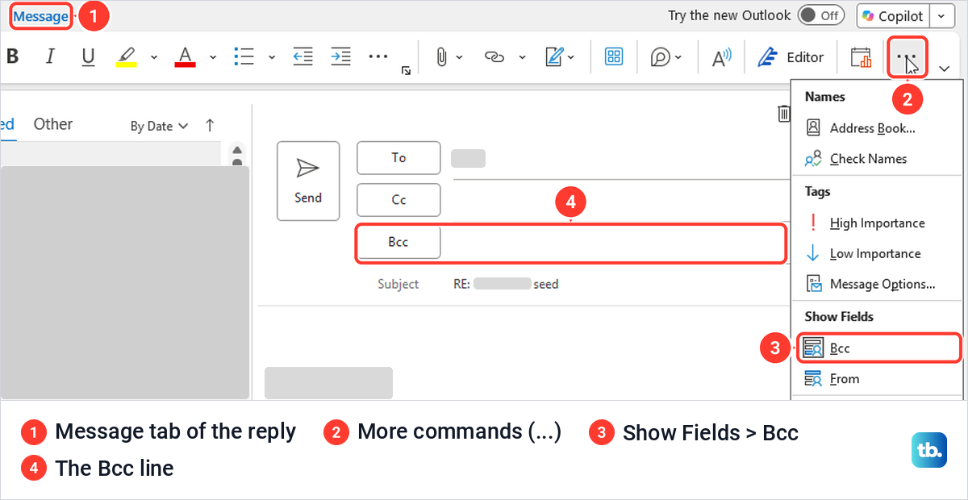The image size is (968, 500).
Task: Reverse sort order with up arrow
Action: point(210,125)
